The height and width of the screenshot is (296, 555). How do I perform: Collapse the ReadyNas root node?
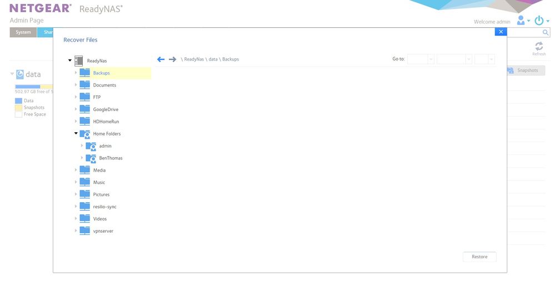click(70, 60)
